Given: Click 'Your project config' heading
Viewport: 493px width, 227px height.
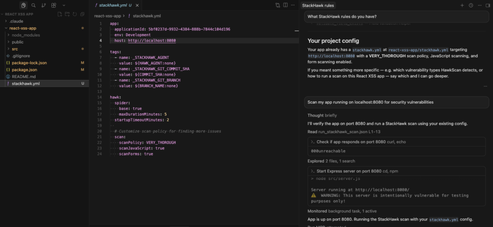Looking at the screenshot, I should click(333, 41).
